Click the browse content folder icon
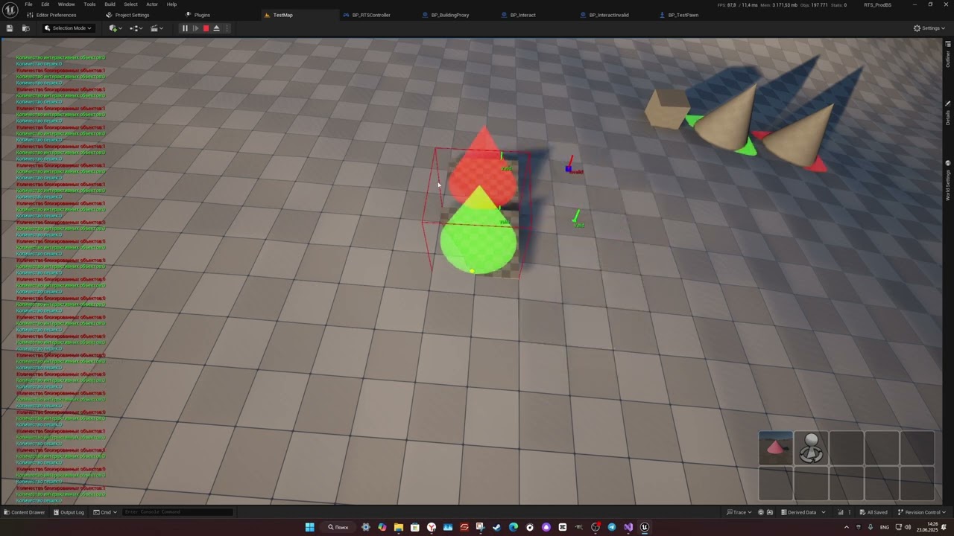 click(26, 28)
